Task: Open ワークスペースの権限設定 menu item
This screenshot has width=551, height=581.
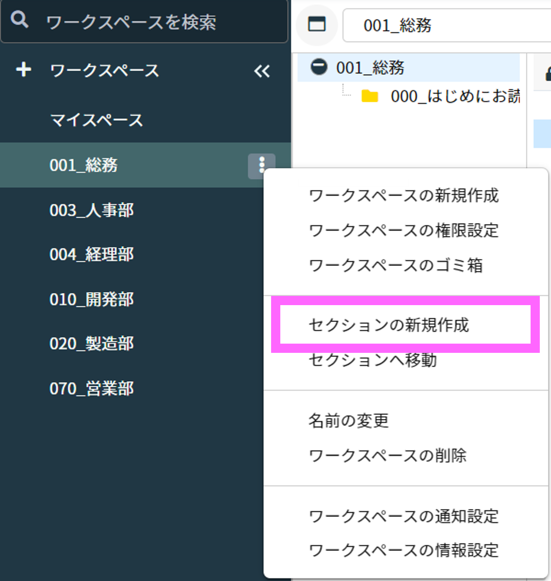Action: 404,231
